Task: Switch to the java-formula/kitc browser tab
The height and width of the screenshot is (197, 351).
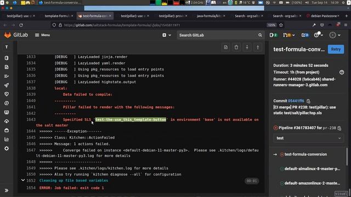Action: click(210, 16)
